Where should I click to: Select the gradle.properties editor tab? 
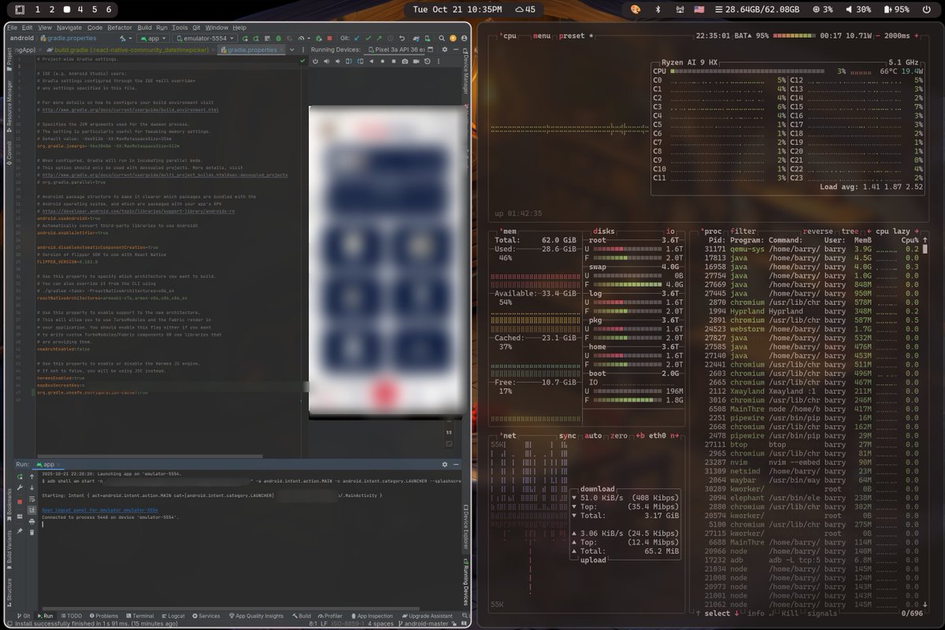pos(253,50)
